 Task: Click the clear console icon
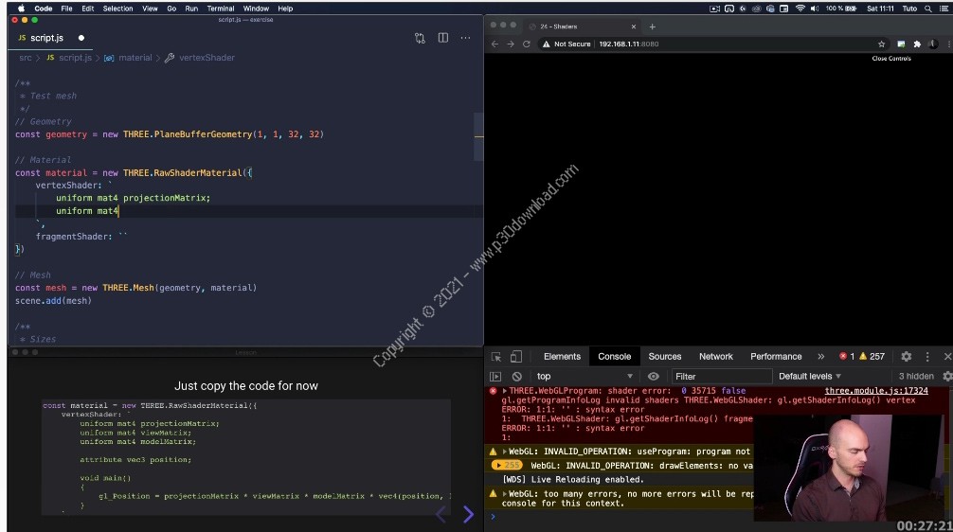[x=516, y=376]
